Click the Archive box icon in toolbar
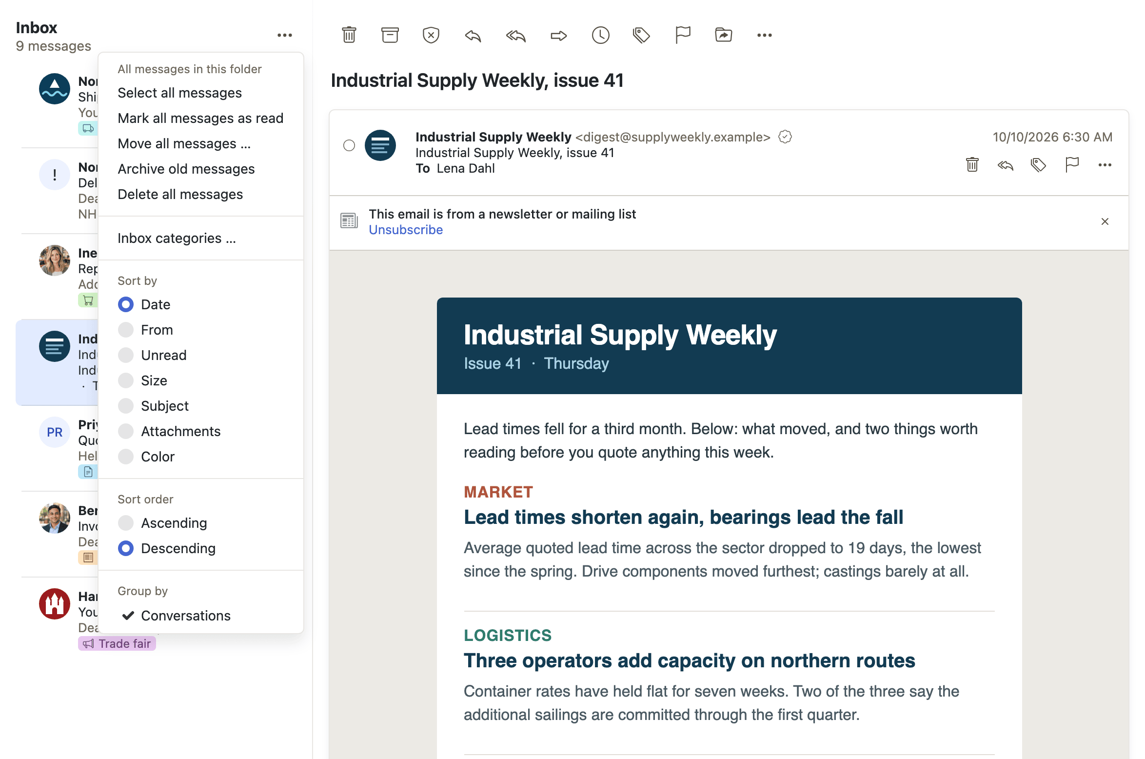 [x=390, y=35]
